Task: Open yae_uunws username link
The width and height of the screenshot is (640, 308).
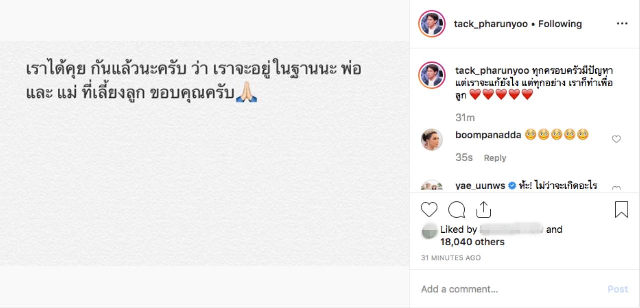Action: tap(480, 186)
